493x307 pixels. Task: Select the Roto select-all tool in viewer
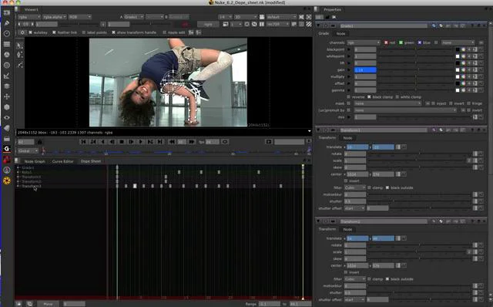tap(20, 46)
